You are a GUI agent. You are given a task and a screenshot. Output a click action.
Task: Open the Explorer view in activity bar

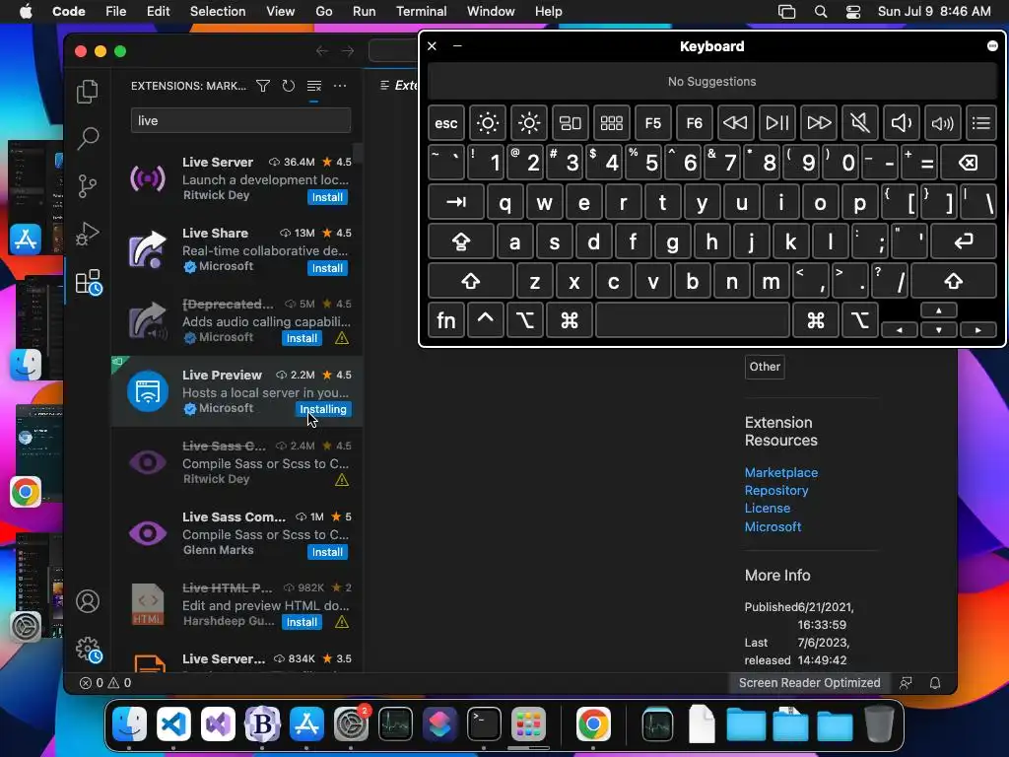(x=88, y=92)
